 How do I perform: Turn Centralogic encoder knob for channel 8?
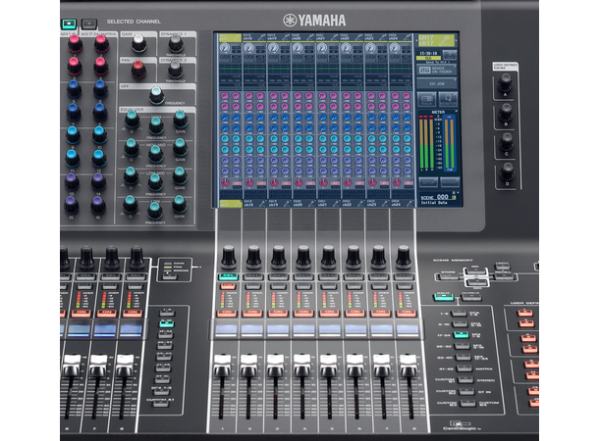pos(404,257)
